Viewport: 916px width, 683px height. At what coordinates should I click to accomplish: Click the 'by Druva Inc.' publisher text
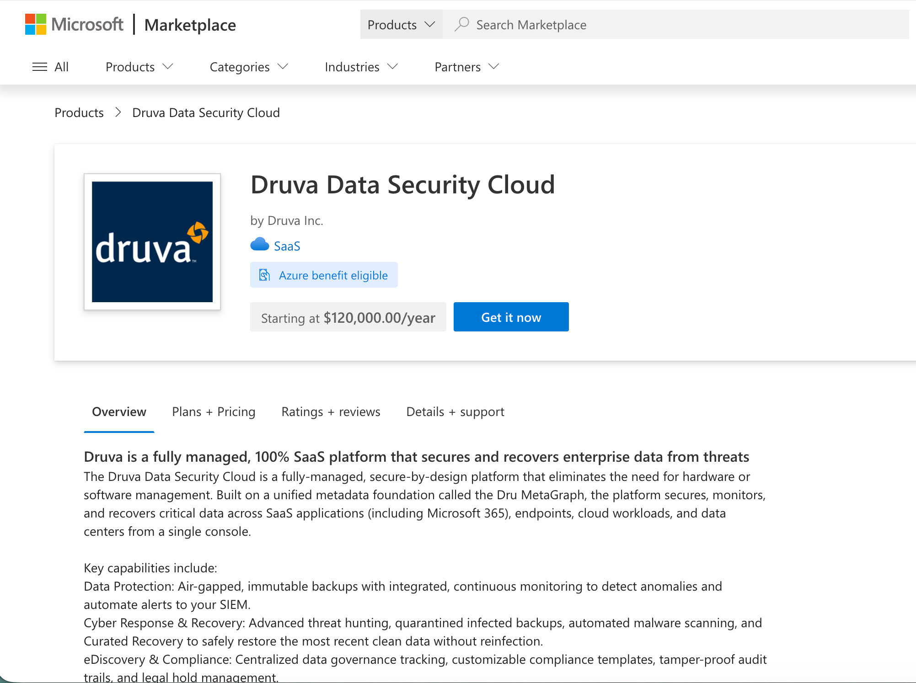pyautogui.click(x=287, y=221)
